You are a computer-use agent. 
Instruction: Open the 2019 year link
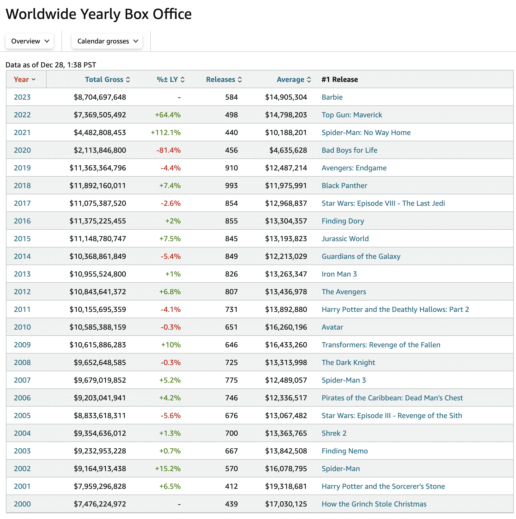[x=22, y=168]
